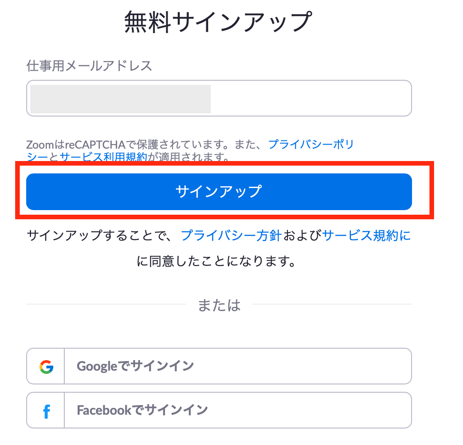The width and height of the screenshot is (463, 445).
Task: Click the または divider text
Action: pos(219,305)
